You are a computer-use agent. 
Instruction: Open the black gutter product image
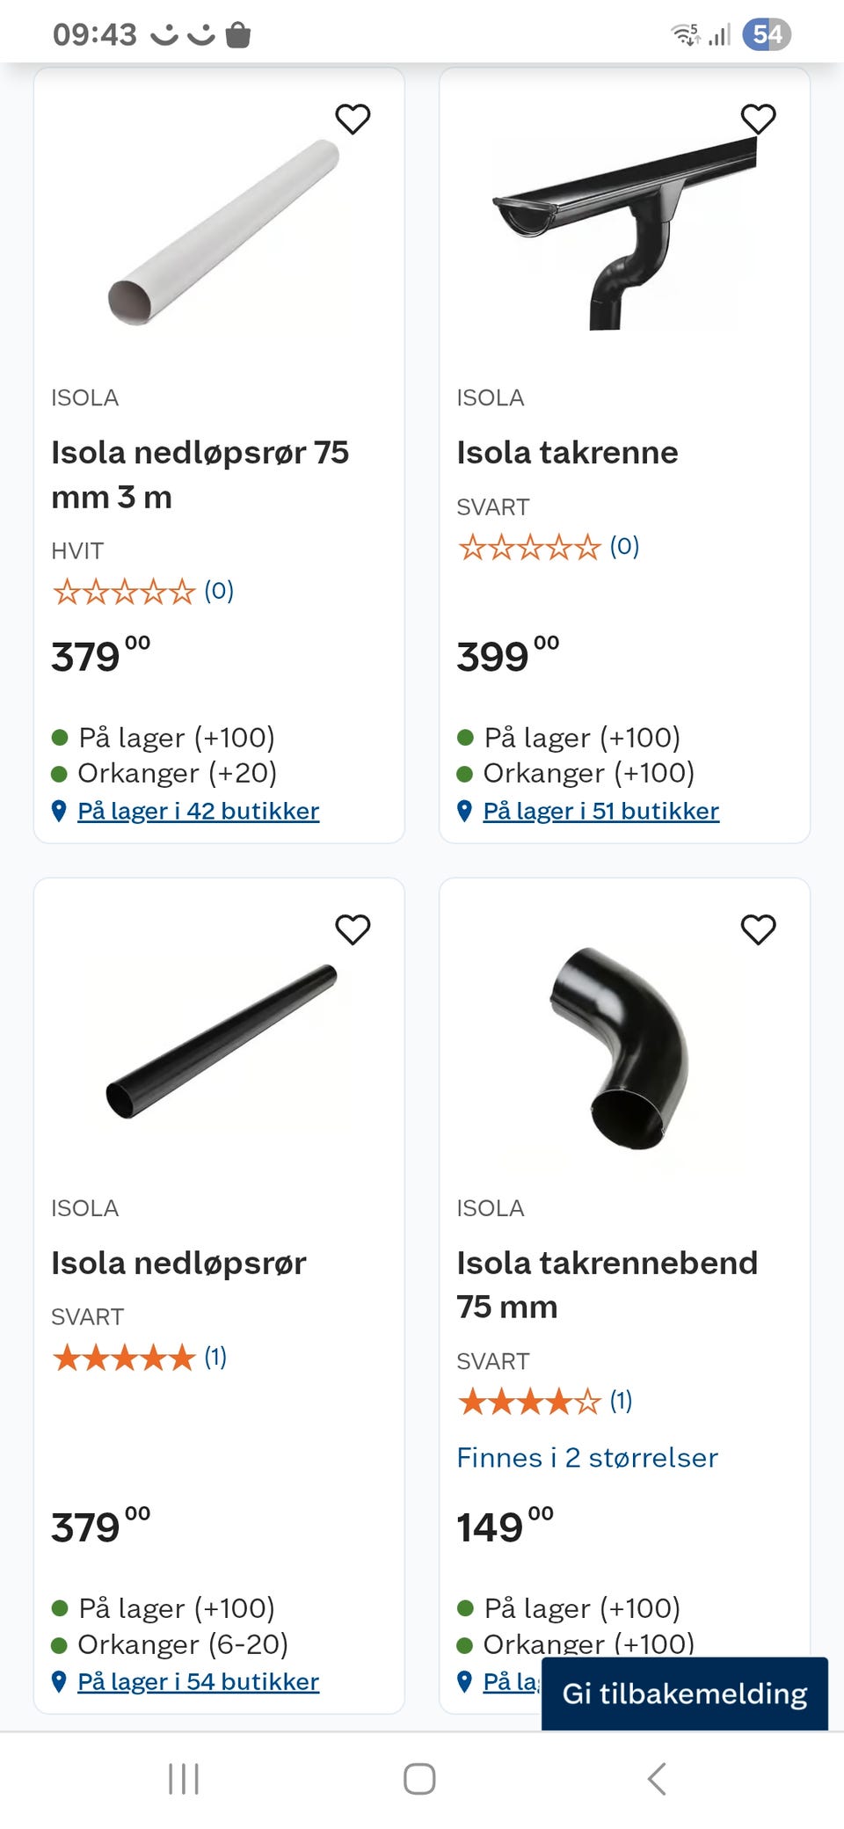pyautogui.click(x=624, y=233)
